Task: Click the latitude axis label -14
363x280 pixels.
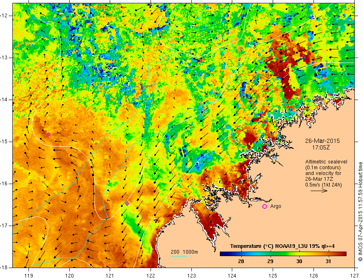Action: pyautogui.click(x=4, y=100)
